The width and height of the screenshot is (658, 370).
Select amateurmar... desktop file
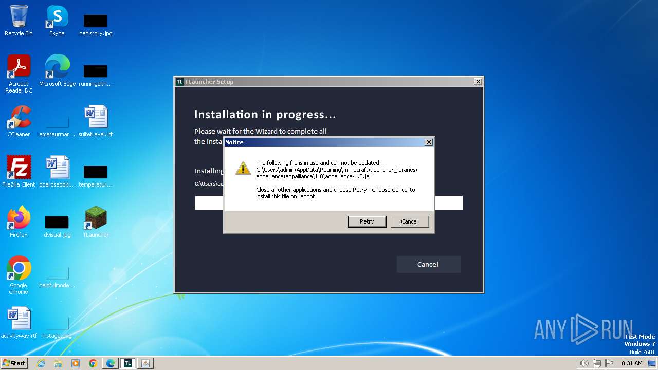[x=57, y=125]
